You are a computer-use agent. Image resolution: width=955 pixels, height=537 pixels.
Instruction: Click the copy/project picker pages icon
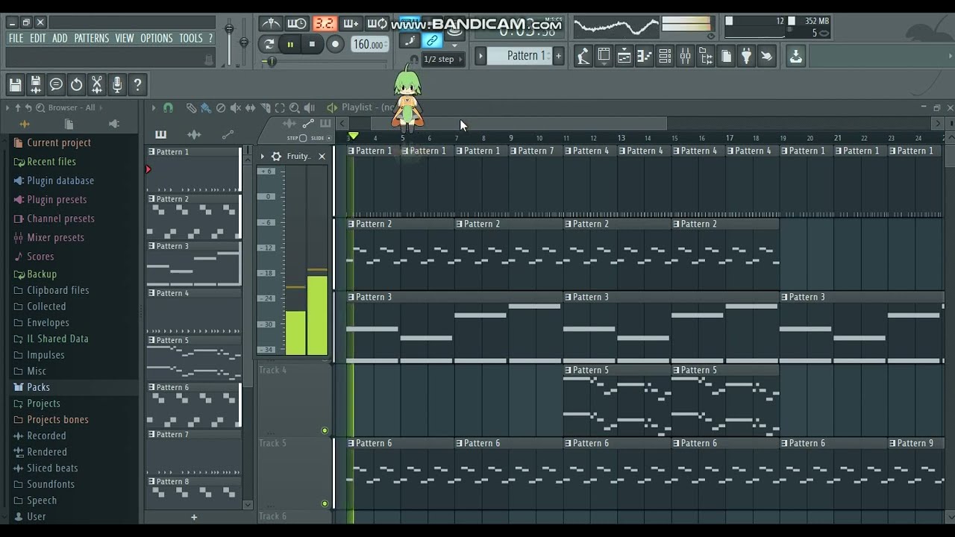coord(726,56)
